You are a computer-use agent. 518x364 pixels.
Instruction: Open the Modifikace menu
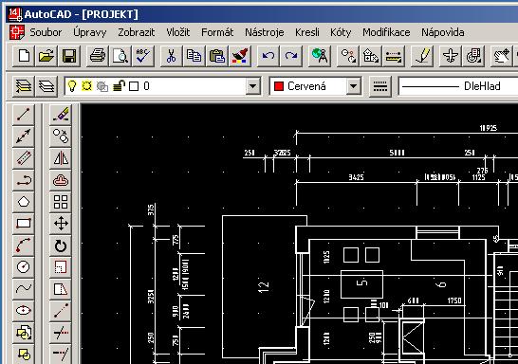[386, 32]
